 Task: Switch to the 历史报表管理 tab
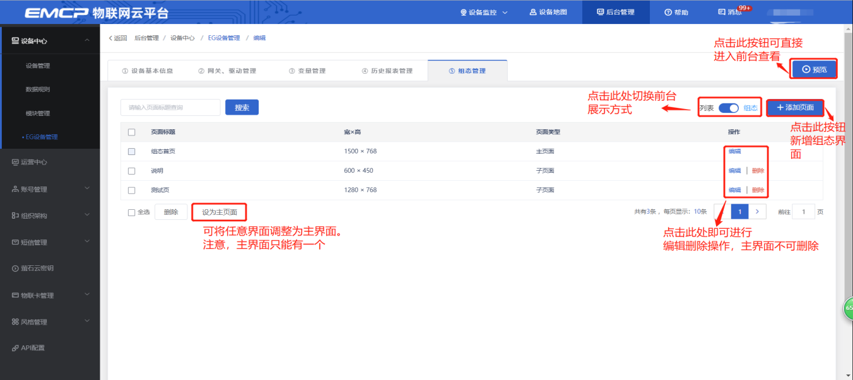click(x=387, y=71)
